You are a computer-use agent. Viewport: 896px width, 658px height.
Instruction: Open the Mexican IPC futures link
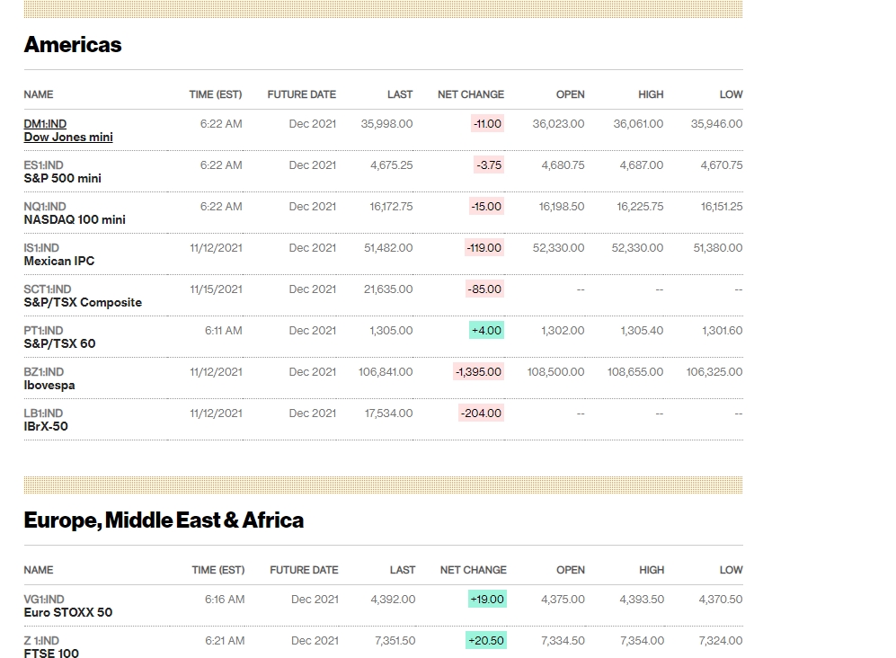pos(58,254)
